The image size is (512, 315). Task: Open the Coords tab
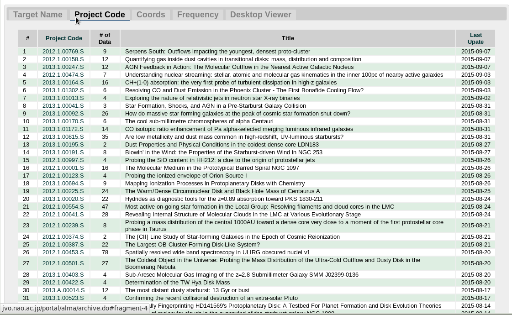(x=151, y=15)
